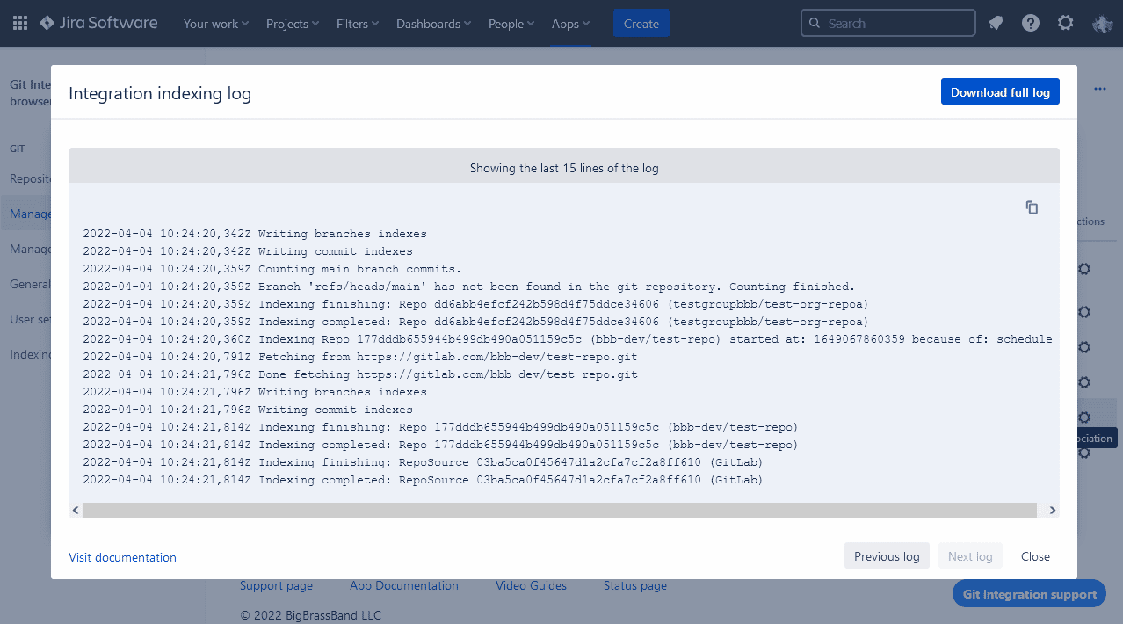
Task: Open the app switcher grid icon
Action: pos(19,24)
